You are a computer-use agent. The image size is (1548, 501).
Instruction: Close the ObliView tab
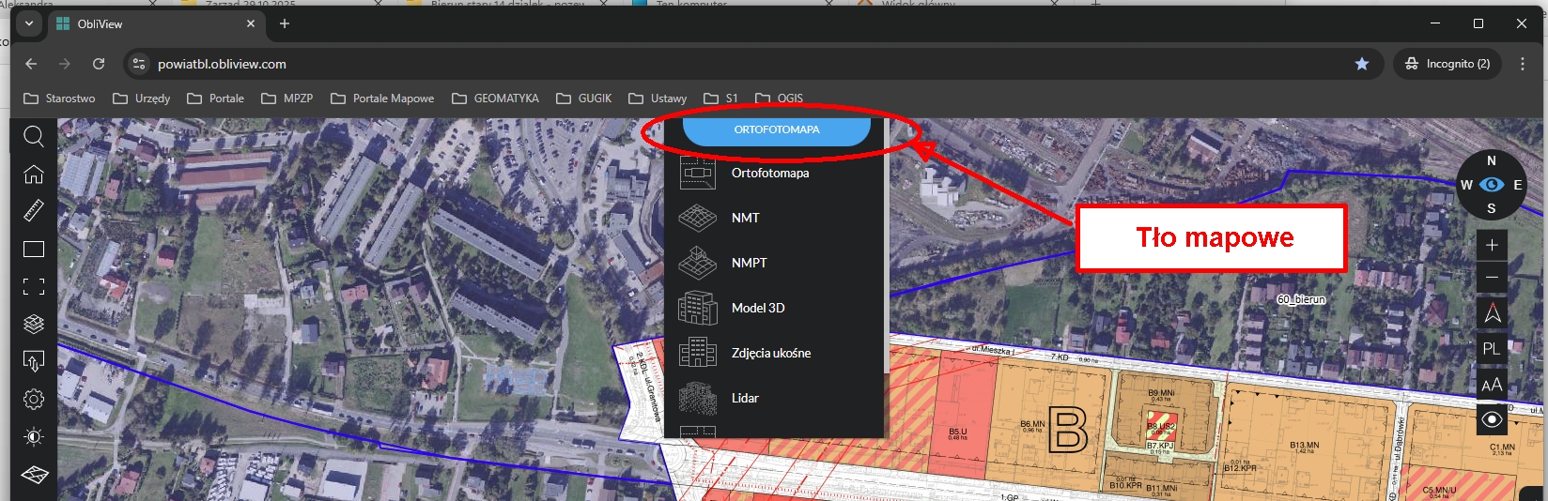(251, 23)
